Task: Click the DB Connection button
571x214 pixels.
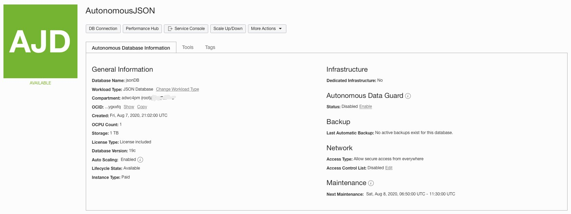Action: tap(103, 29)
